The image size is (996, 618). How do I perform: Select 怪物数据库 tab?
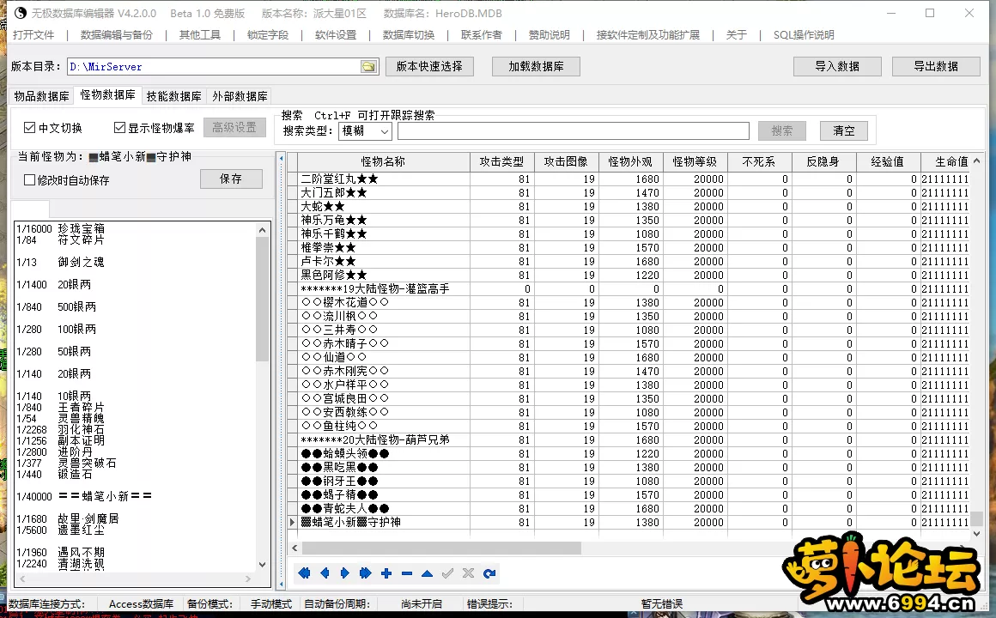coord(107,94)
